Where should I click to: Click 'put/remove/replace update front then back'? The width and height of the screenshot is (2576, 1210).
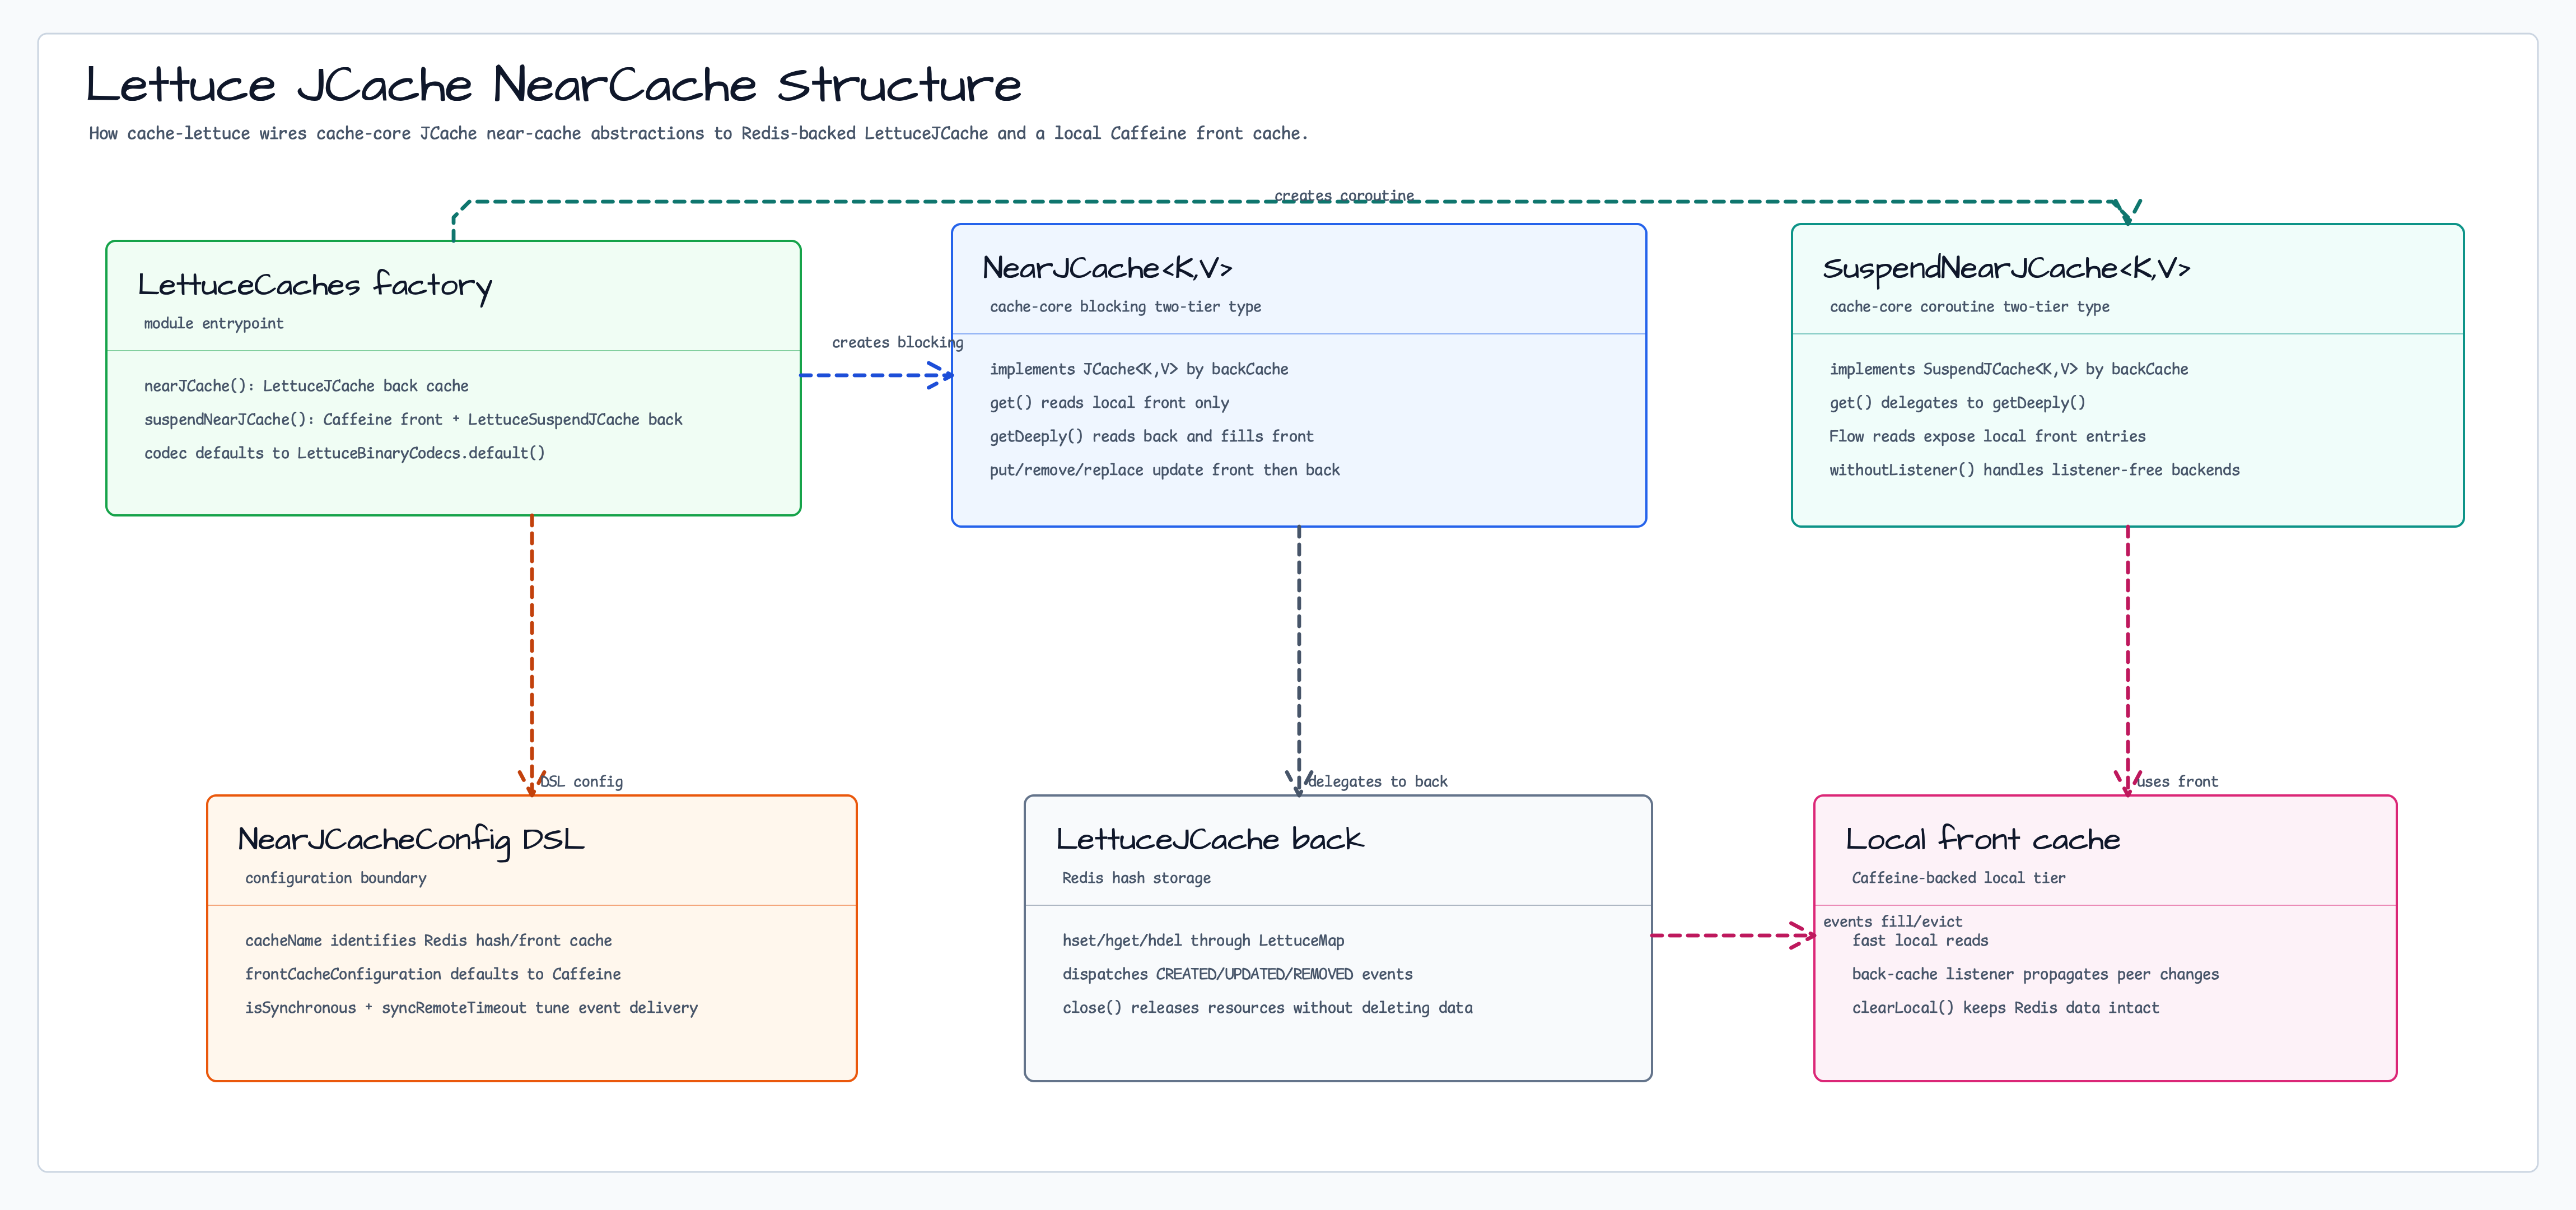point(1164,470)
